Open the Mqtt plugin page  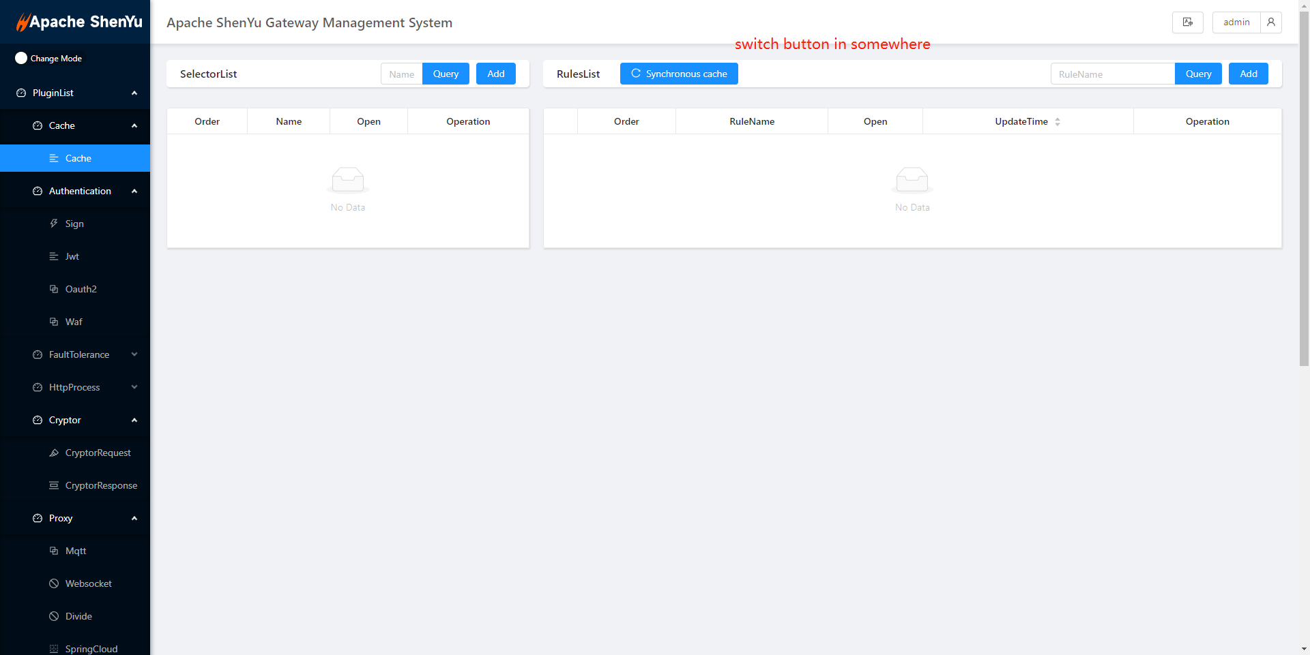point(75,551)
